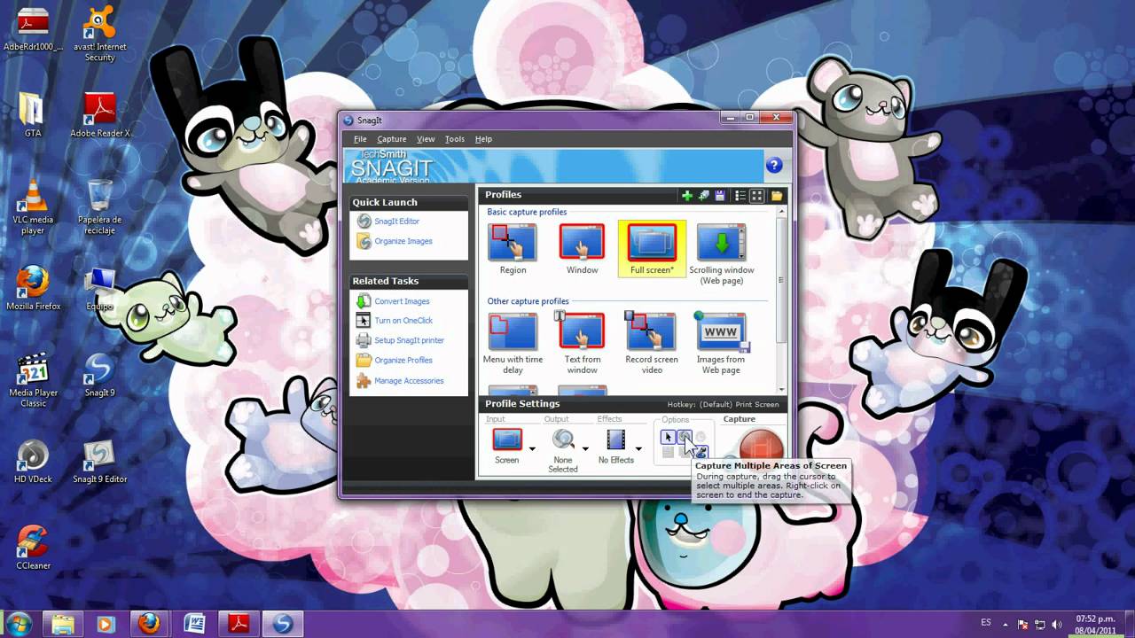
Task: Click the green plus add profile icon
Action: (686, 196)
